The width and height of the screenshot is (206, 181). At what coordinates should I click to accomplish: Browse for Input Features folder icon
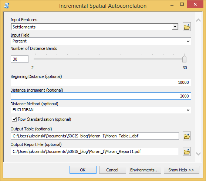(186, 27)
